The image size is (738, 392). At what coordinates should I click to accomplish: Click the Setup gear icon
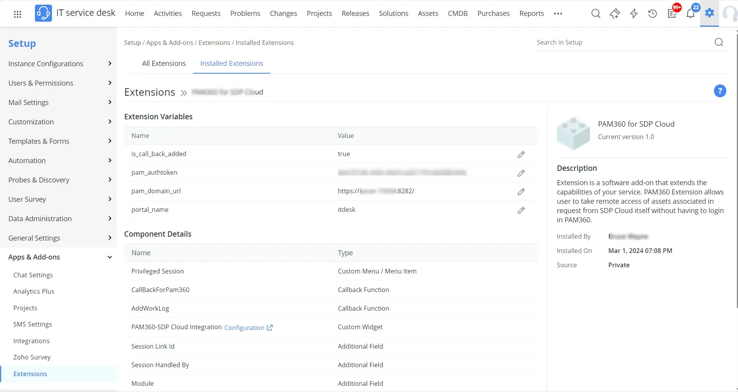click(709, 13)
